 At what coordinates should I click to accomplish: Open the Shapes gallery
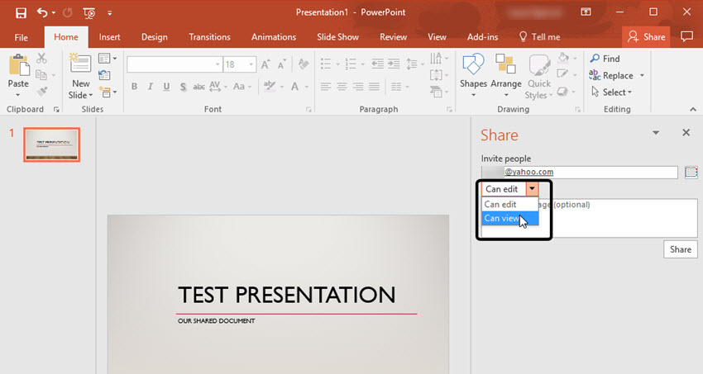click(473, 75)
